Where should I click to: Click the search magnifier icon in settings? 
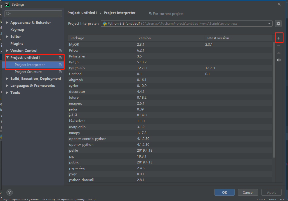click(x=8, y=14)
